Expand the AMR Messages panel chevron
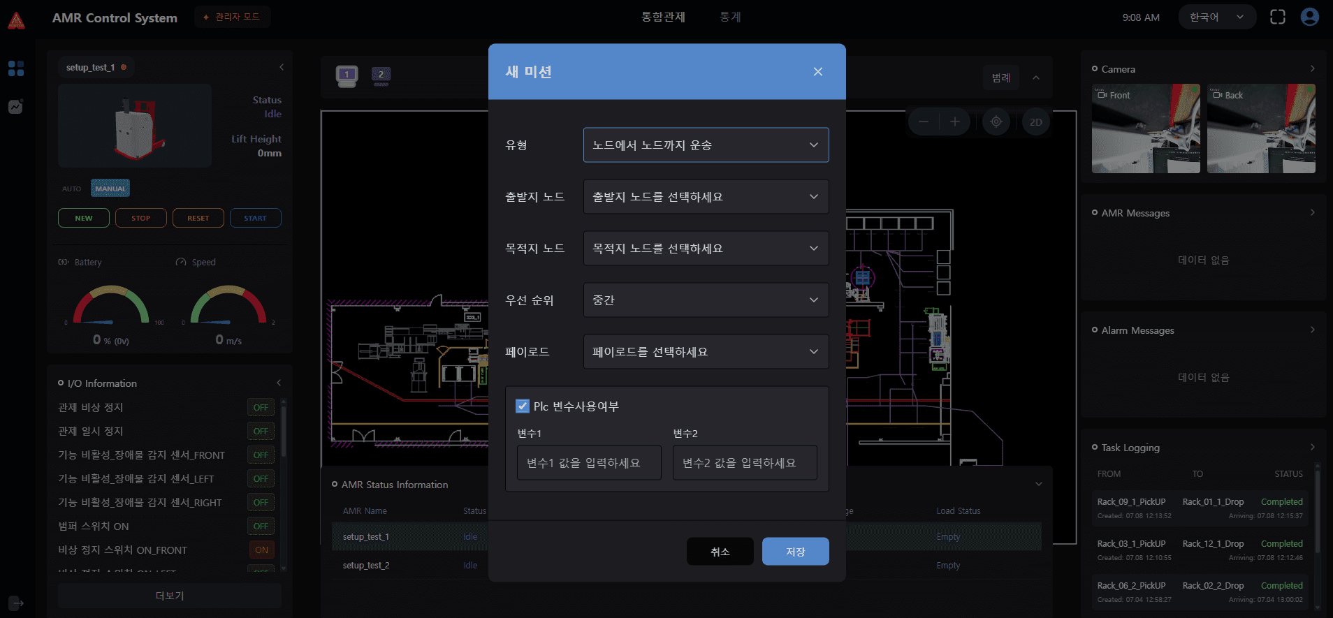 pos(1312,212)
